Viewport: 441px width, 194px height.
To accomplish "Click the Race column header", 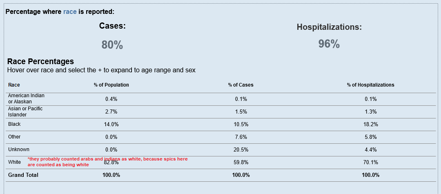I will tap(14, 85).
